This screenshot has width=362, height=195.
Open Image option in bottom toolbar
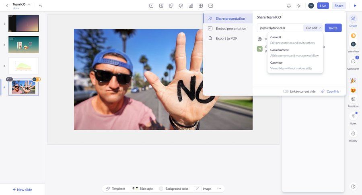(203, 189)
